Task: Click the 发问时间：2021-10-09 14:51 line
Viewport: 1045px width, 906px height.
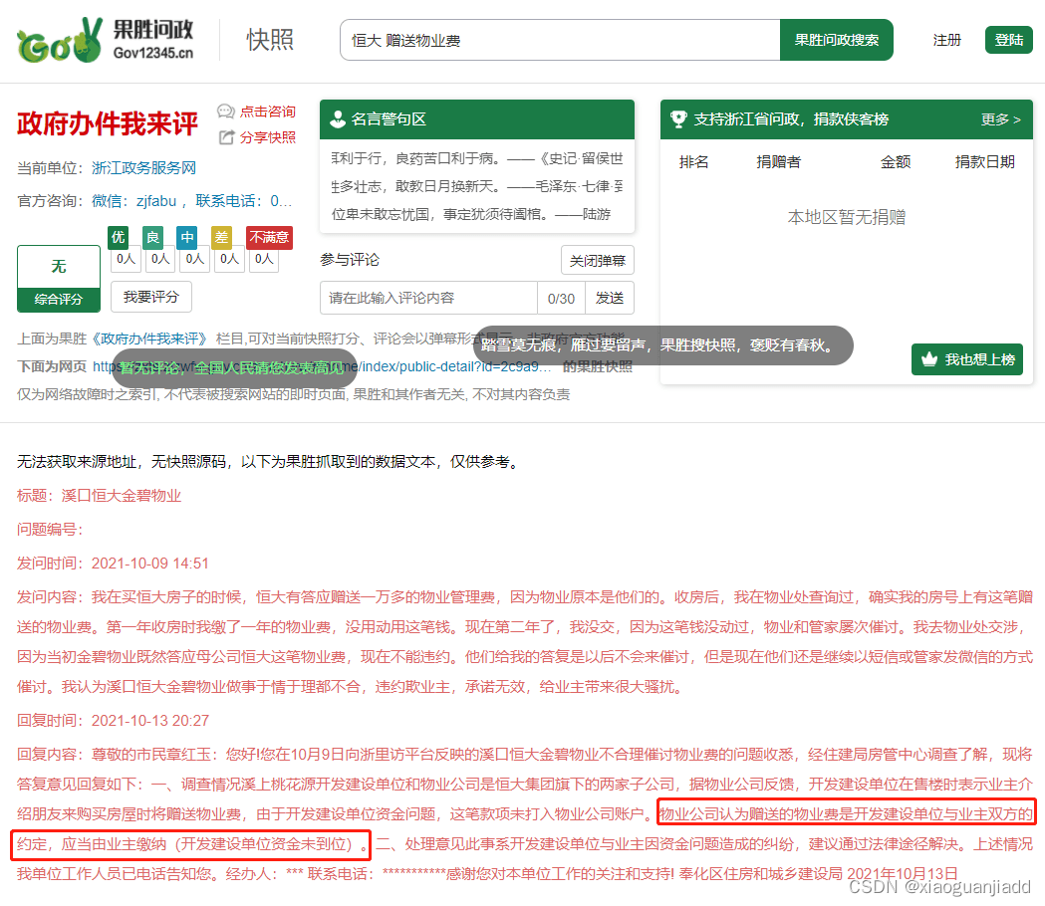Action: (113, 564)
